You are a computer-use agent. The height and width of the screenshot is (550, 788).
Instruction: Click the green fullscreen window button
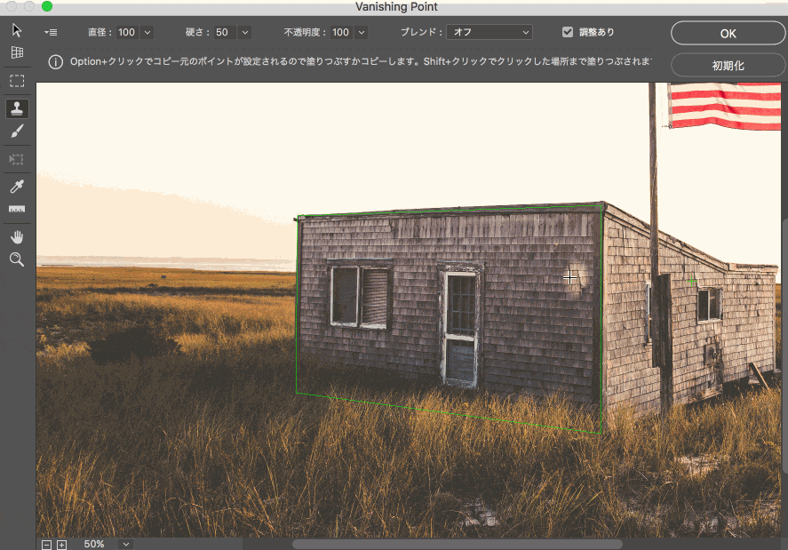[47, 6]
